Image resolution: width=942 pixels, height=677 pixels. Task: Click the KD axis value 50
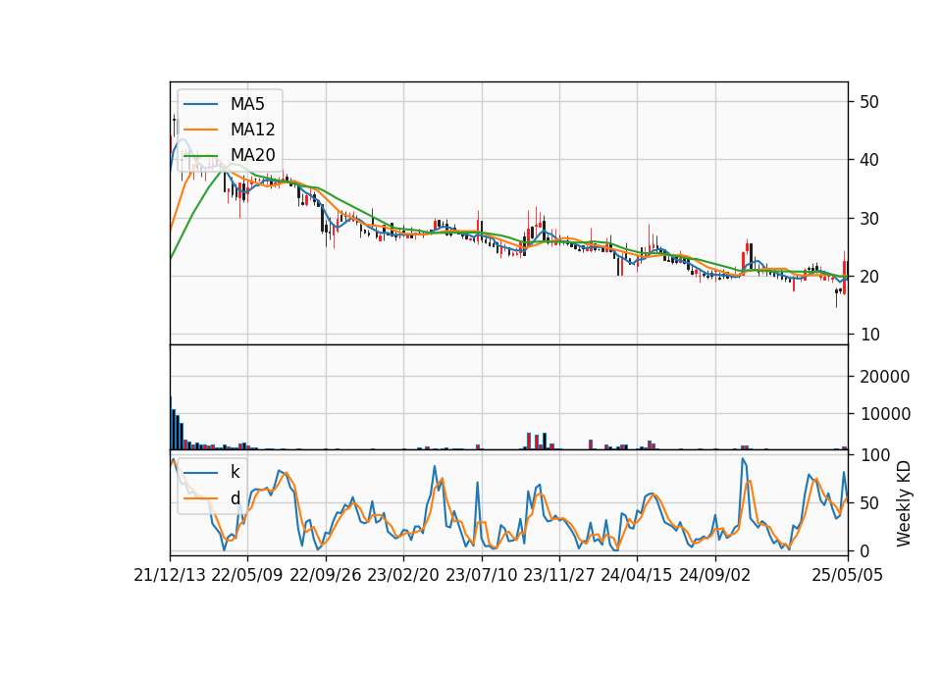[869, 502]
